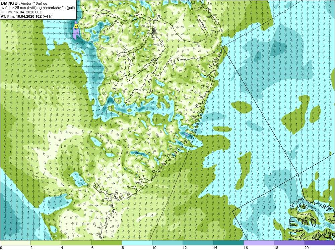Click the darkest purple legend swatch above 20

point(320,243)
